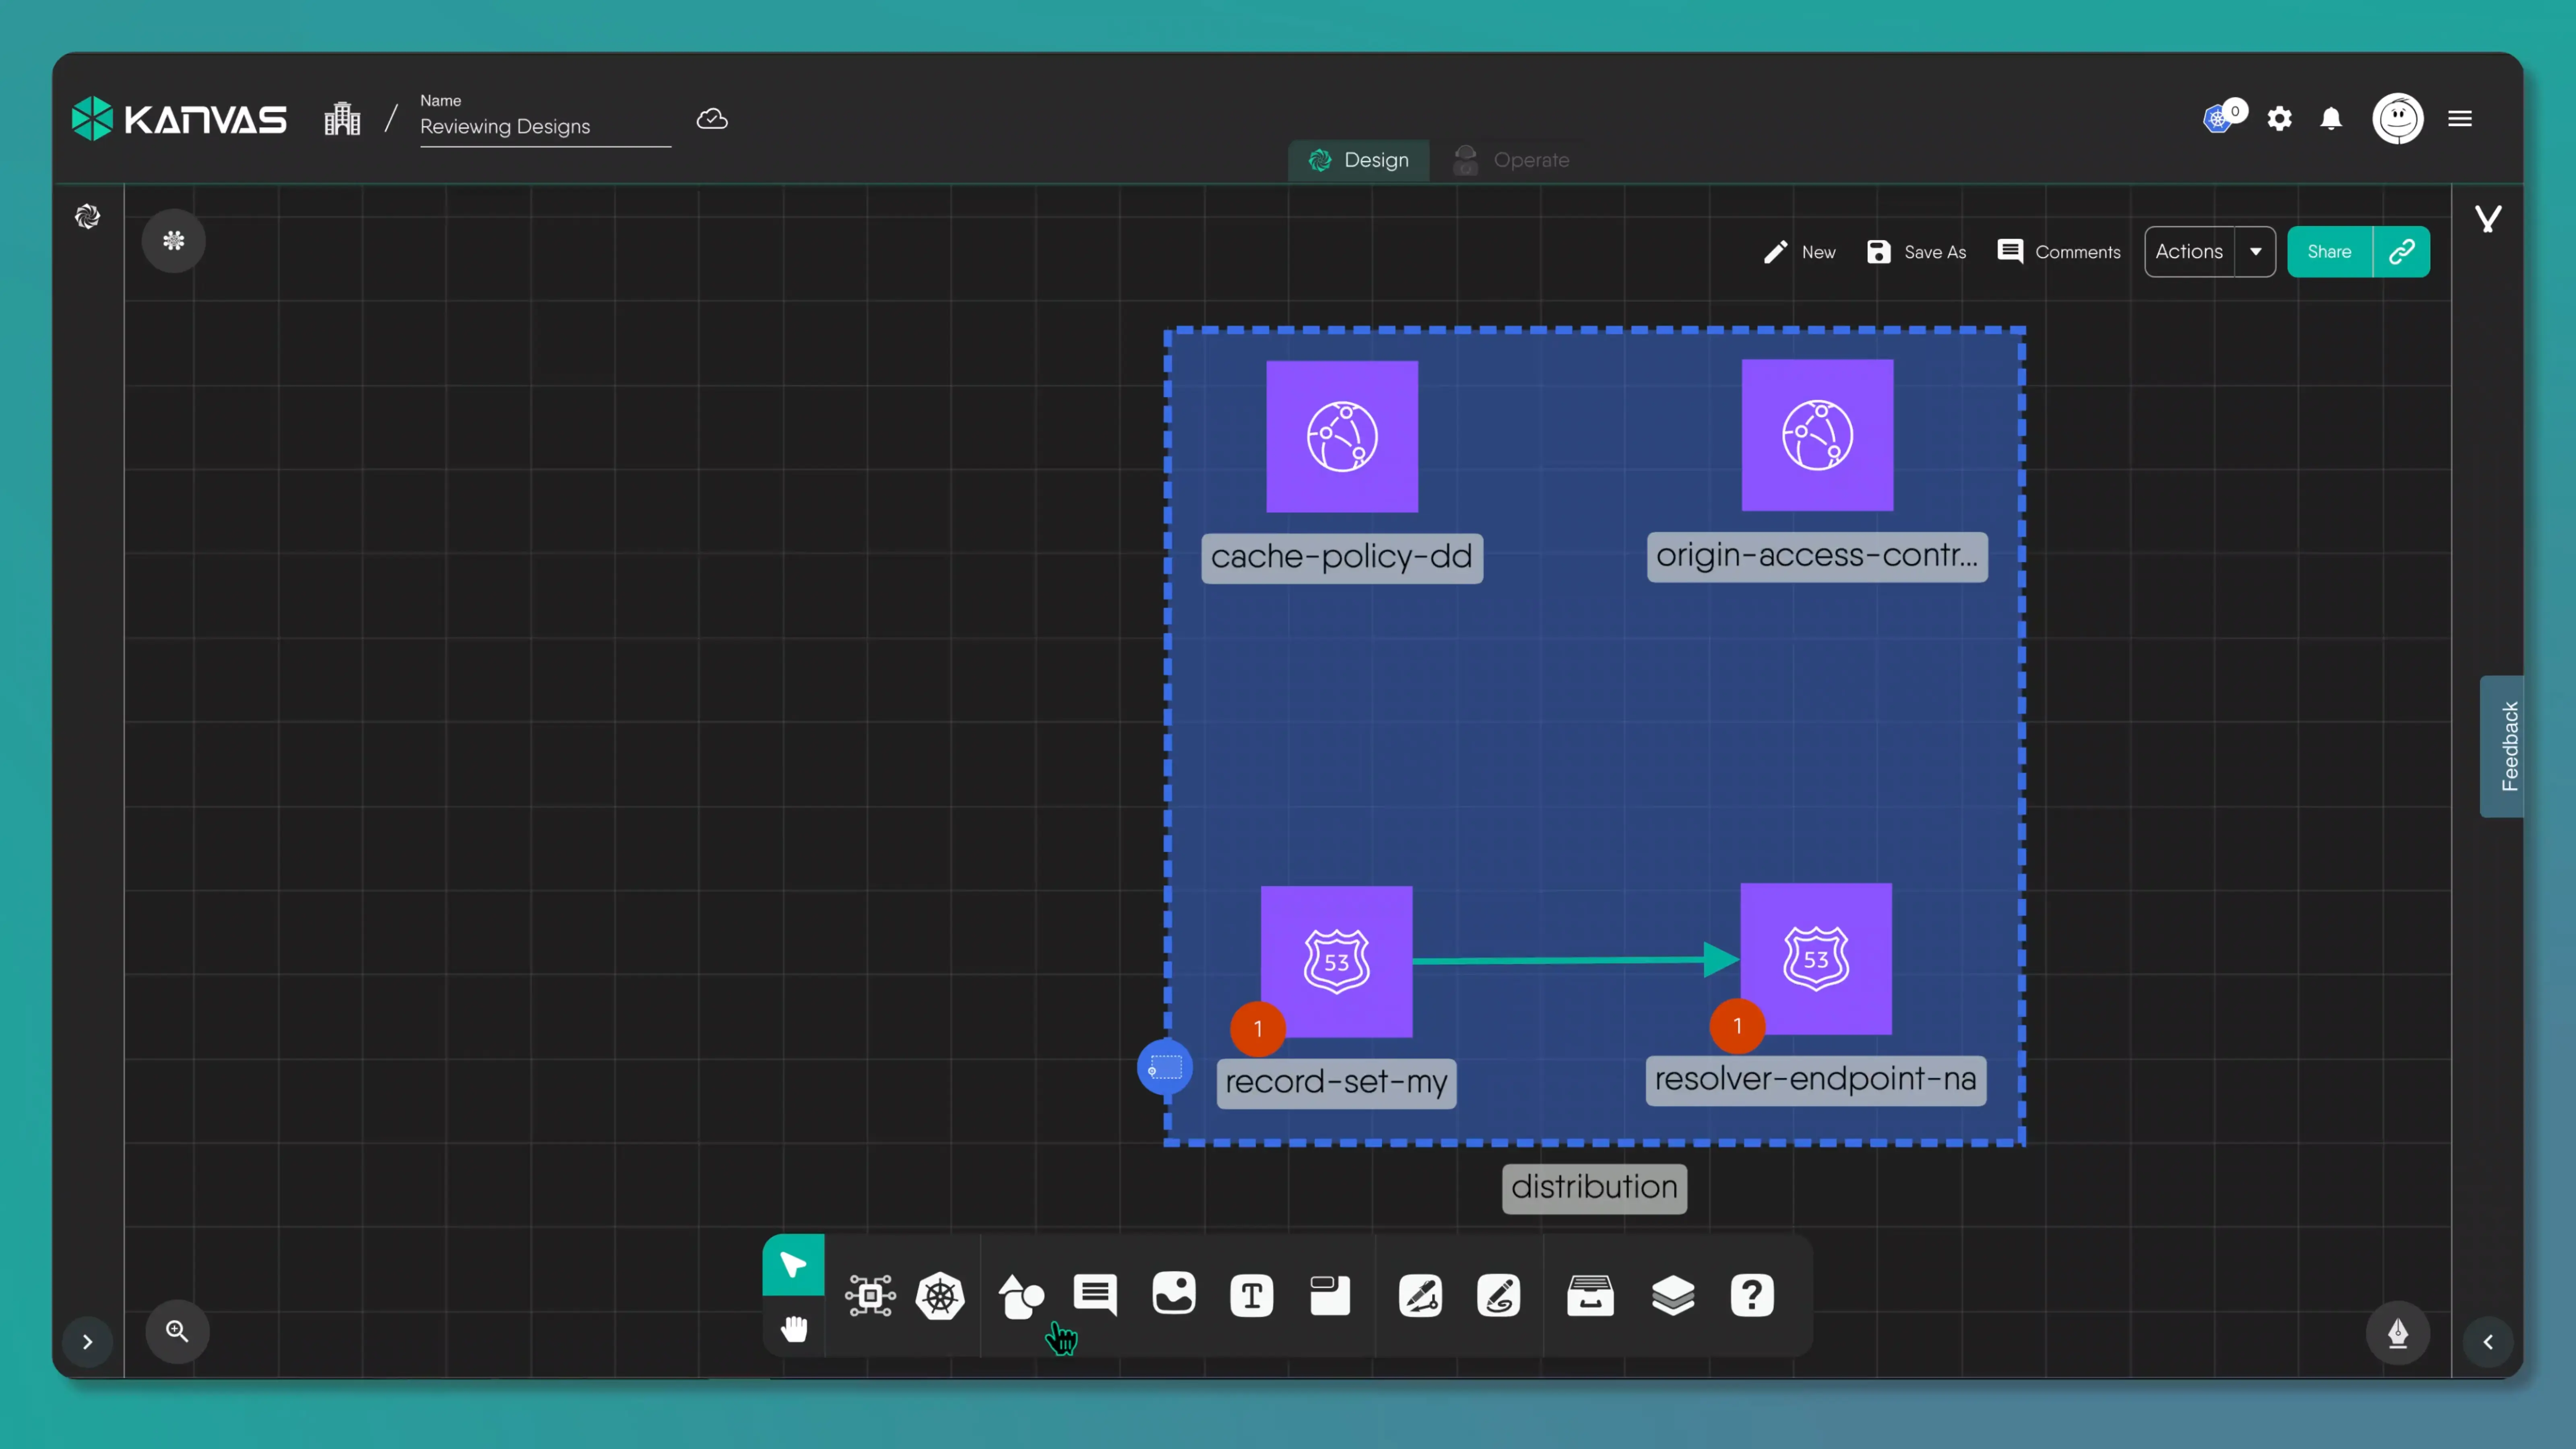The width and height of the screenshot is (2576, 1449).
Task: Open the shapes tool in toolbar
Action: [1020, 1296]
